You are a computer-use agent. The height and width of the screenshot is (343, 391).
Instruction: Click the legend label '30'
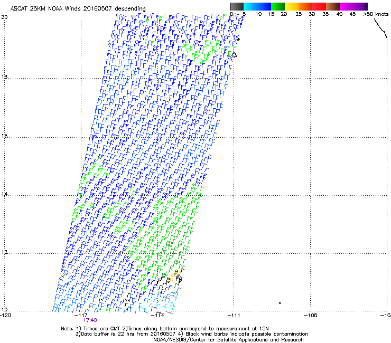tap(312, 14)
